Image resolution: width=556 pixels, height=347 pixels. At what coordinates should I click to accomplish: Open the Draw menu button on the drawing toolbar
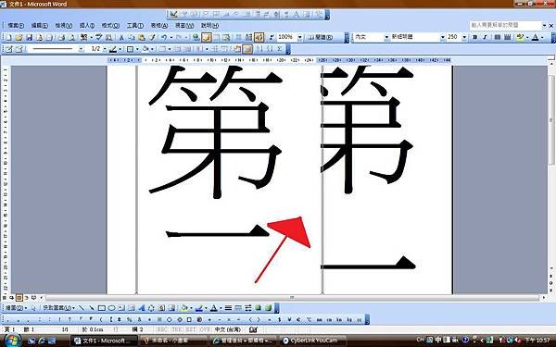pyautogui.click(x=16, y=308)
